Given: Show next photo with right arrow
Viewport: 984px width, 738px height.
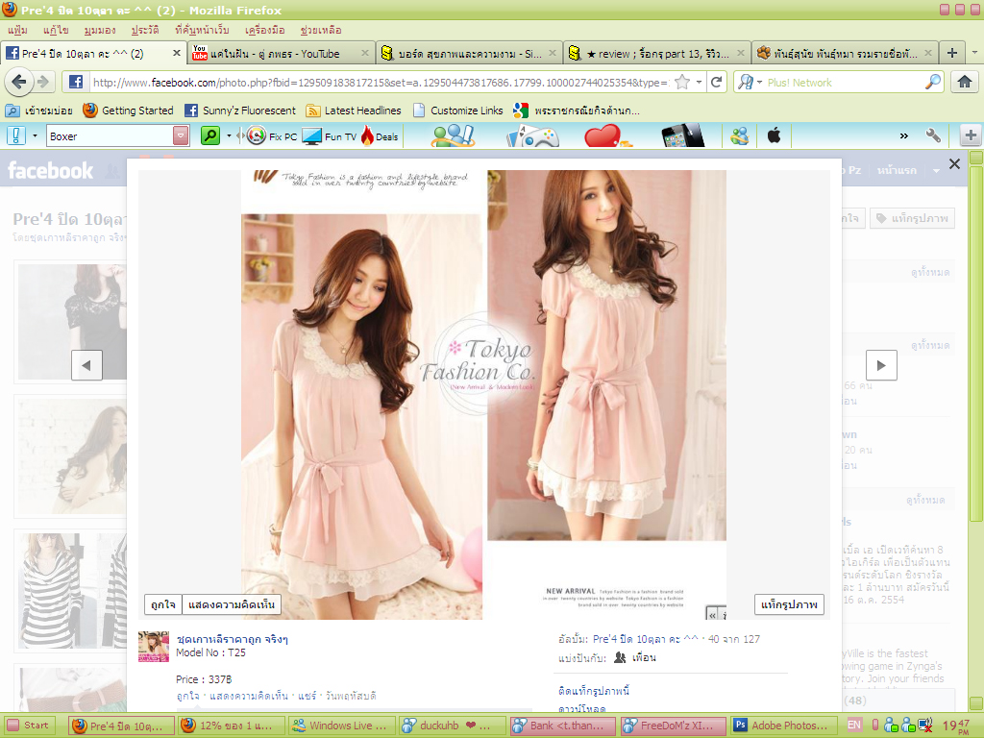Looking at the screenshot, I should tap(881, 364).
